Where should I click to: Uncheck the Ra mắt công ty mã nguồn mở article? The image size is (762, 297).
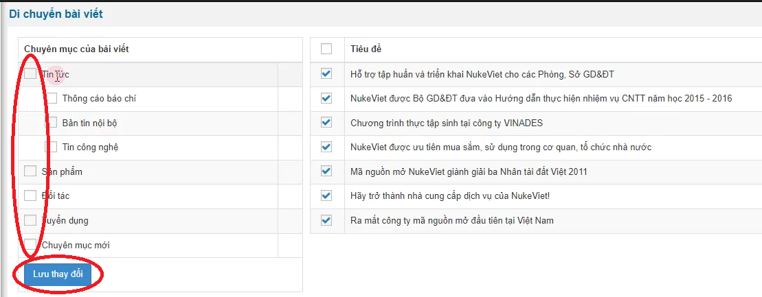[326, 220]
